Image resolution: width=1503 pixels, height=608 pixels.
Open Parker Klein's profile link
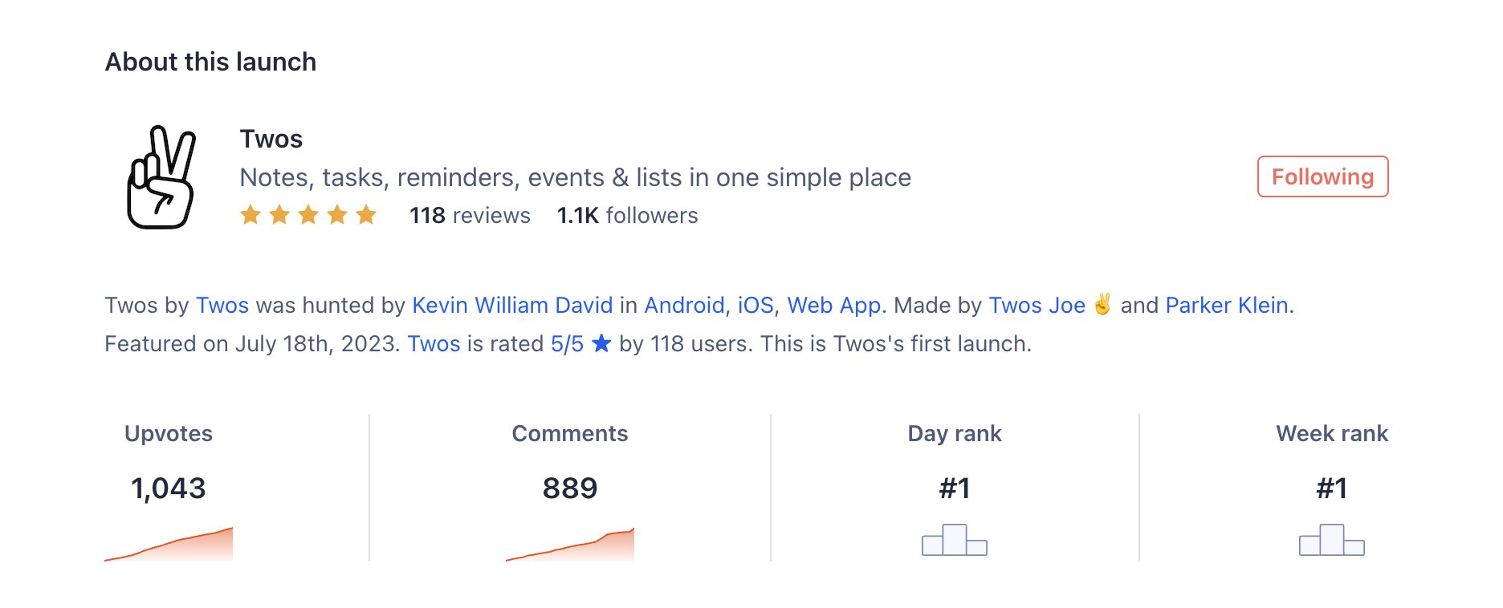pyautogui.click(x=1227, y=305)
